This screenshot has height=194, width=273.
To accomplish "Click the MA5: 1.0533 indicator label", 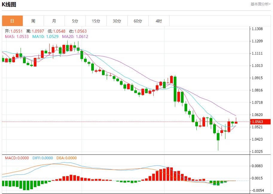I will (x=17, y=37).
